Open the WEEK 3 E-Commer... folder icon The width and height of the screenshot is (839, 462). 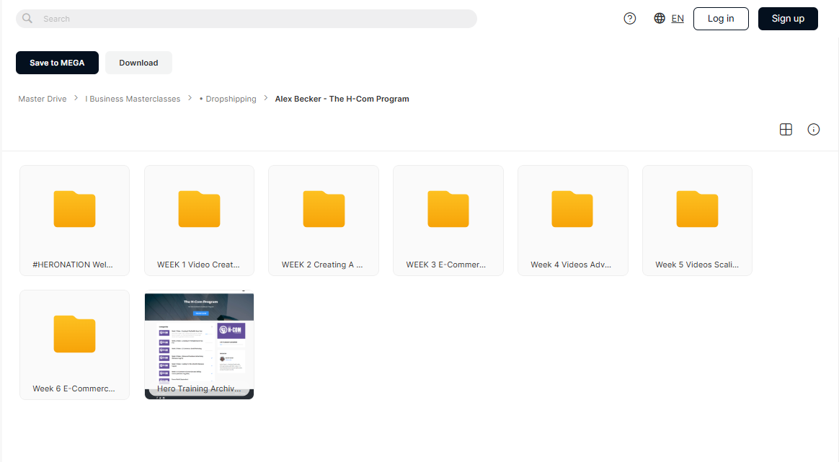pos(448,209)
